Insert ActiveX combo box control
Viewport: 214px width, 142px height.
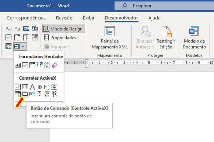point(18,94)
